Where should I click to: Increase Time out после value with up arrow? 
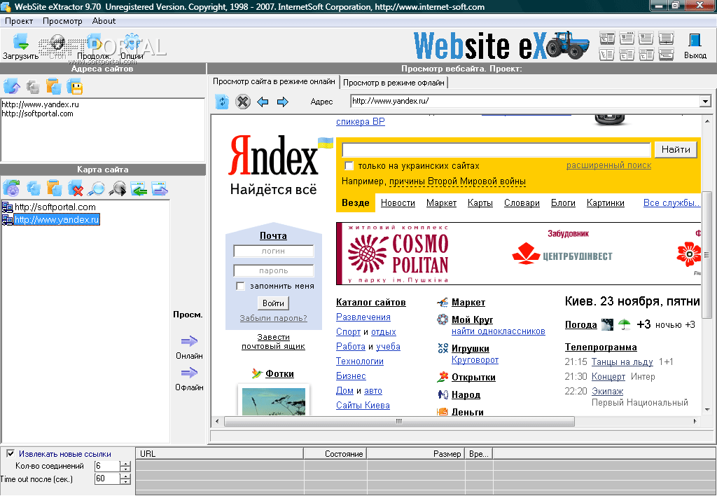click(125, 476)
